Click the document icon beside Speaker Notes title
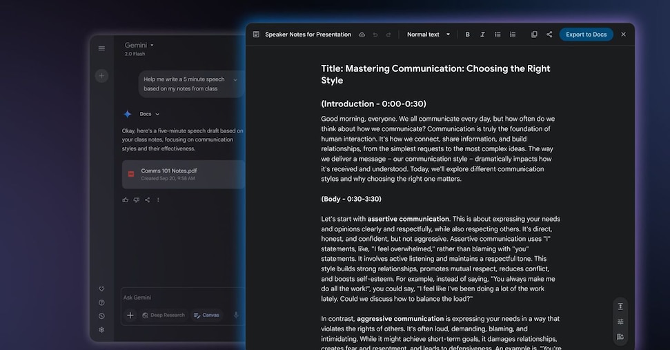This screenshot has width=670, height=350. pyautogui.click(x=256, y=35)
